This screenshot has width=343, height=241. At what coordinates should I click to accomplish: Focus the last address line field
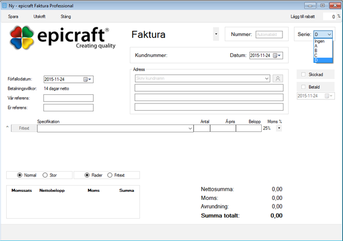[209, 107]
